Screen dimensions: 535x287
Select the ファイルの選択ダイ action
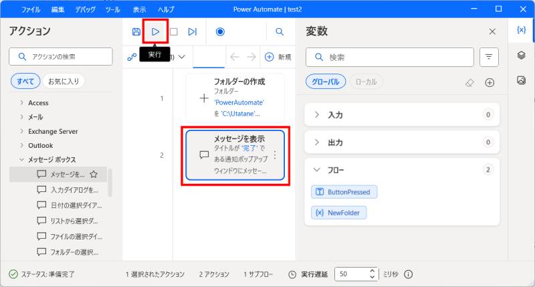[x=70, y=237]
